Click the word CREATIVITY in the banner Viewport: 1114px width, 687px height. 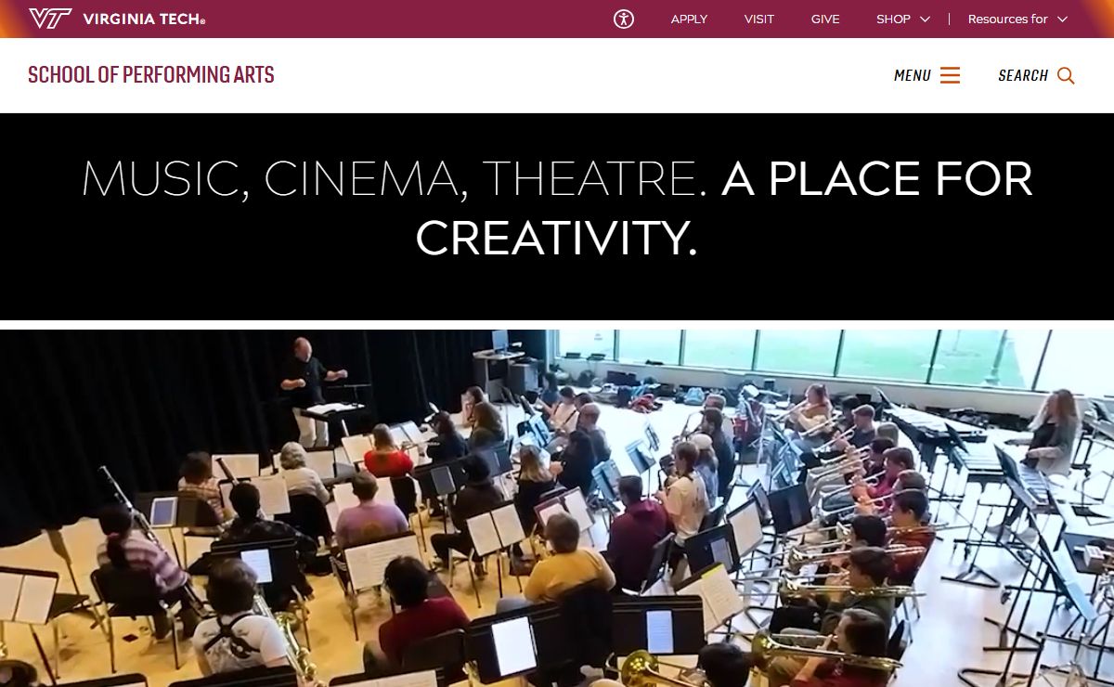click(x=556, y=238)
